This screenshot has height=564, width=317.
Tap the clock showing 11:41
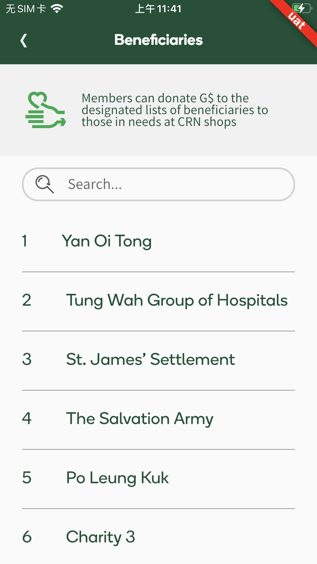tap(158, 9)
